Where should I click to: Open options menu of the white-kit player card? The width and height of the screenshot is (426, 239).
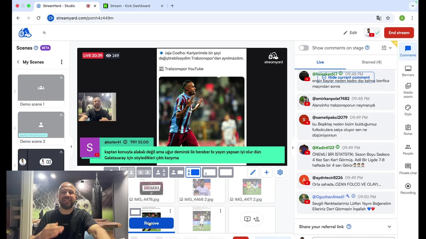220,211
